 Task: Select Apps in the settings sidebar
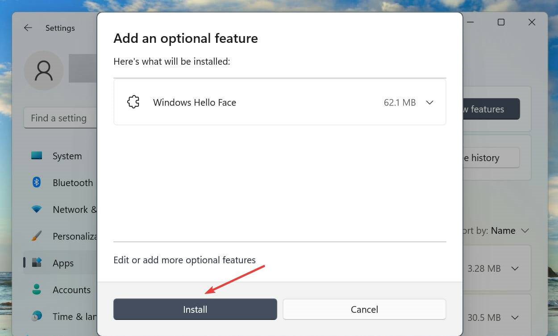coord(62,263)
